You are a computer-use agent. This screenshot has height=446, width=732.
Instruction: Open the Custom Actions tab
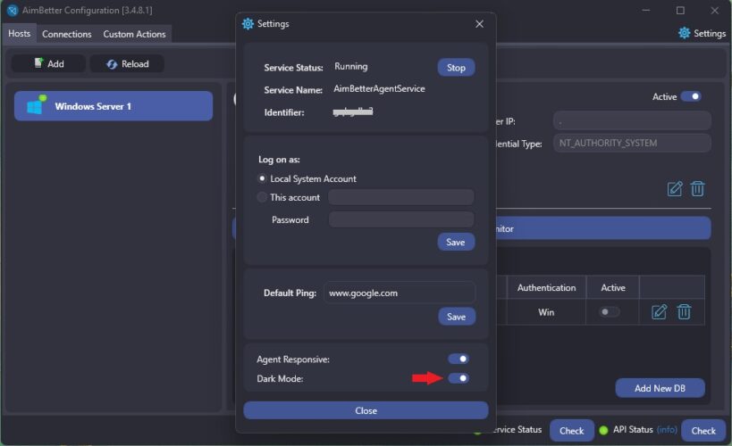[x=134, y=34]
